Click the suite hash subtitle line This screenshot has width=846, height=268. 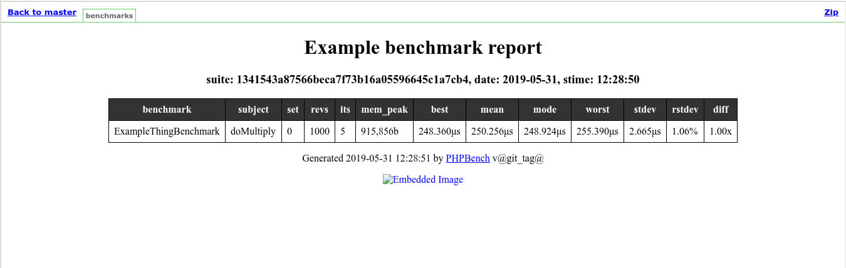(x=423, y=80)
